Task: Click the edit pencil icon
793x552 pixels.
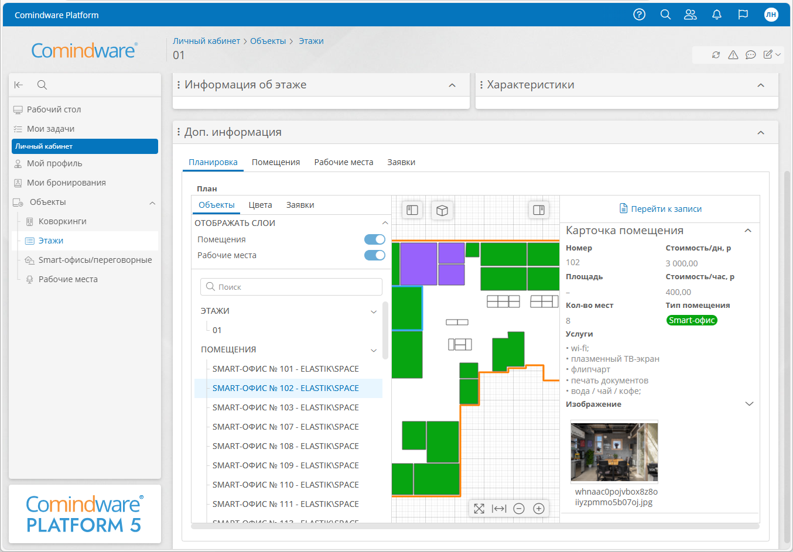Action: coord(767,54)
